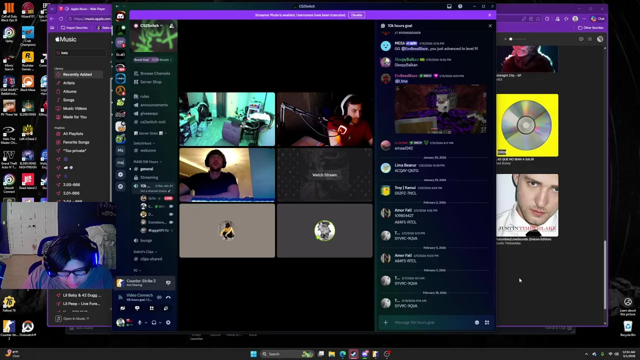
Task: Open File Explorer from taskbar
Action: [x=331, y=354]
